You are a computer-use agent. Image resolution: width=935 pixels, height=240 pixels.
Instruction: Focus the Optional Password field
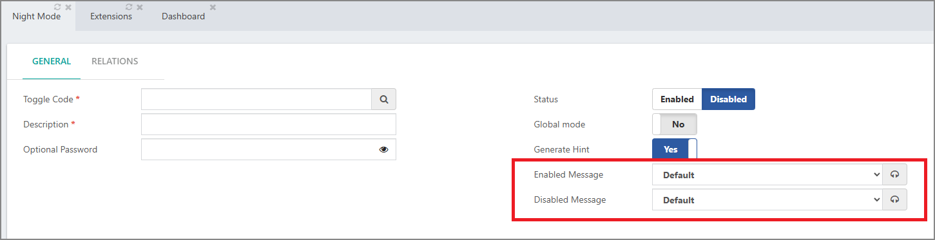269,149
